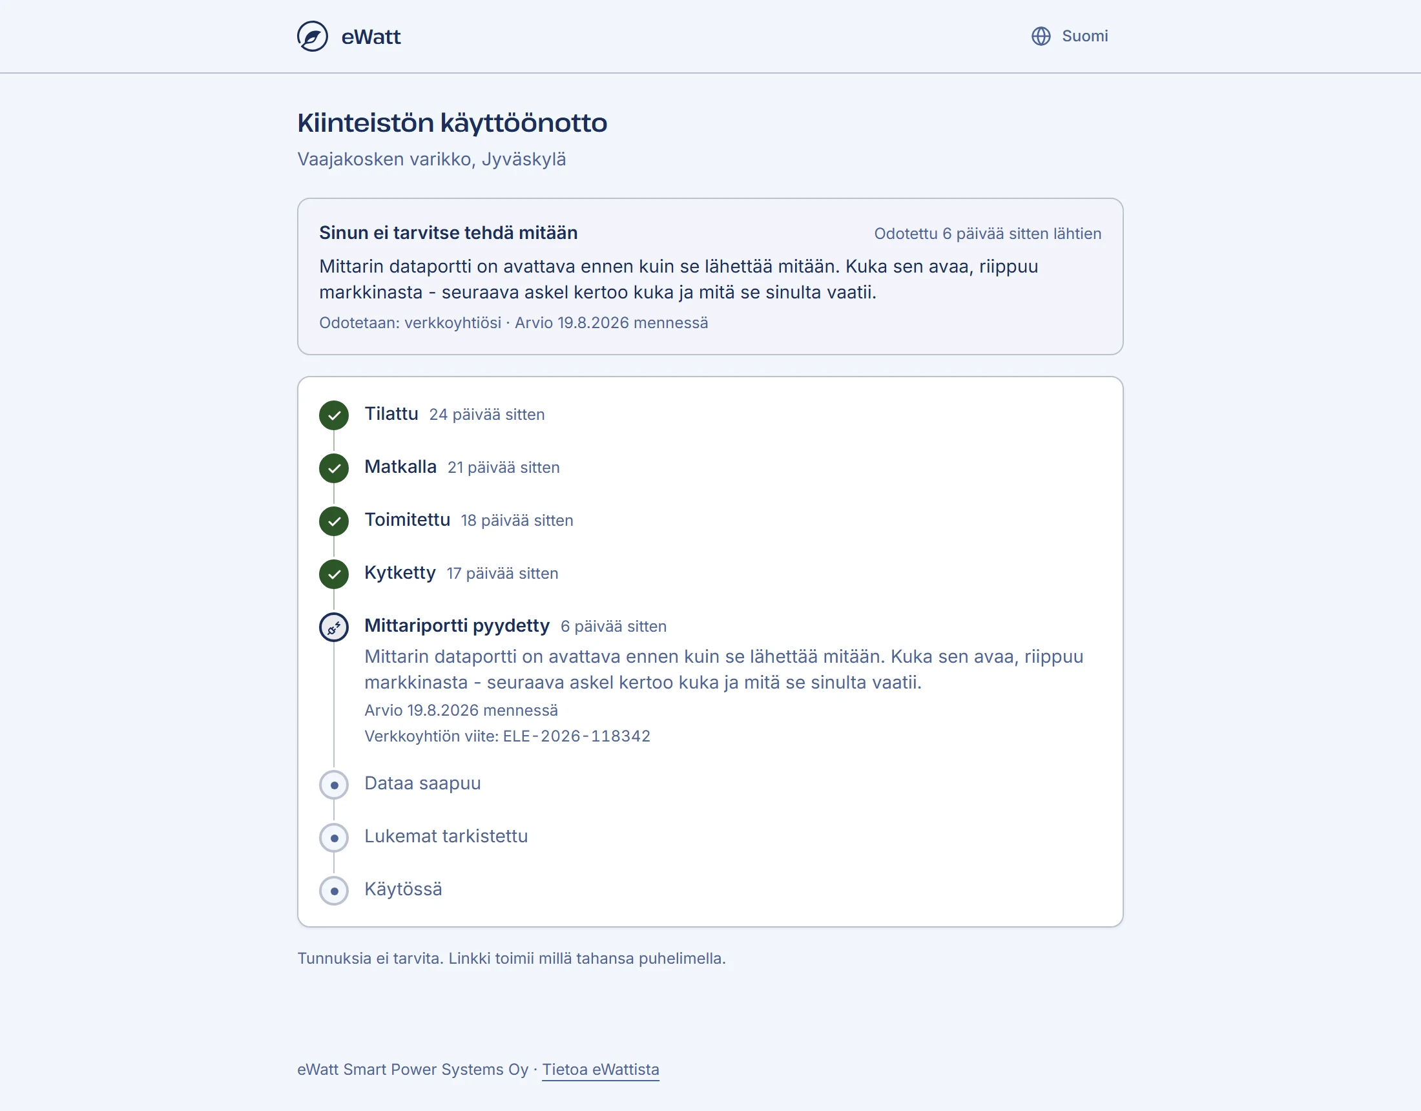This screenshot has width=1421, height=1111.
Task: Click the Sinun ei tarvitse tehdä mitään heading
Action: pyautogui.click(x=448, y=233)
